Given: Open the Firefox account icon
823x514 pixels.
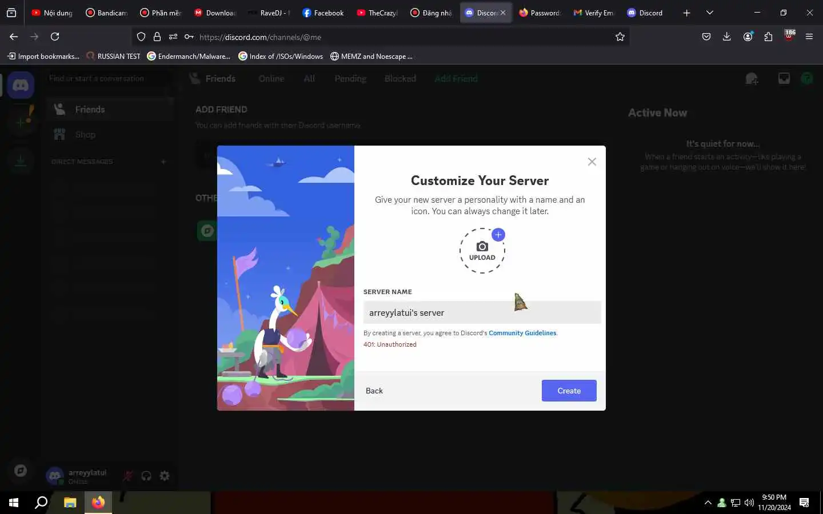Looking at the screenshot, I should point(748,37).
